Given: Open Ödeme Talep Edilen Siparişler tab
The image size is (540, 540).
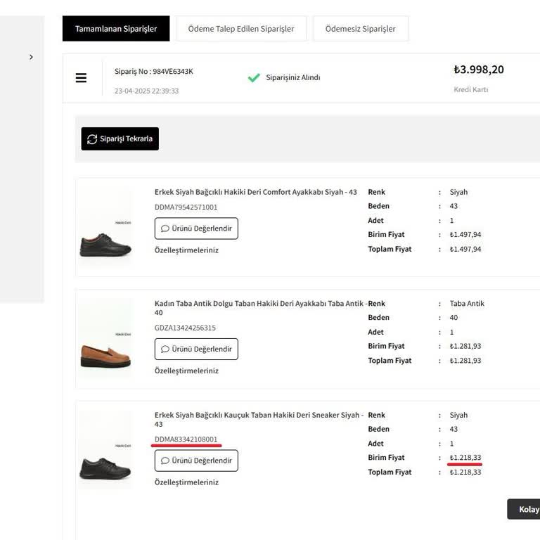Looking at the screenshot, I should (241, 29).
